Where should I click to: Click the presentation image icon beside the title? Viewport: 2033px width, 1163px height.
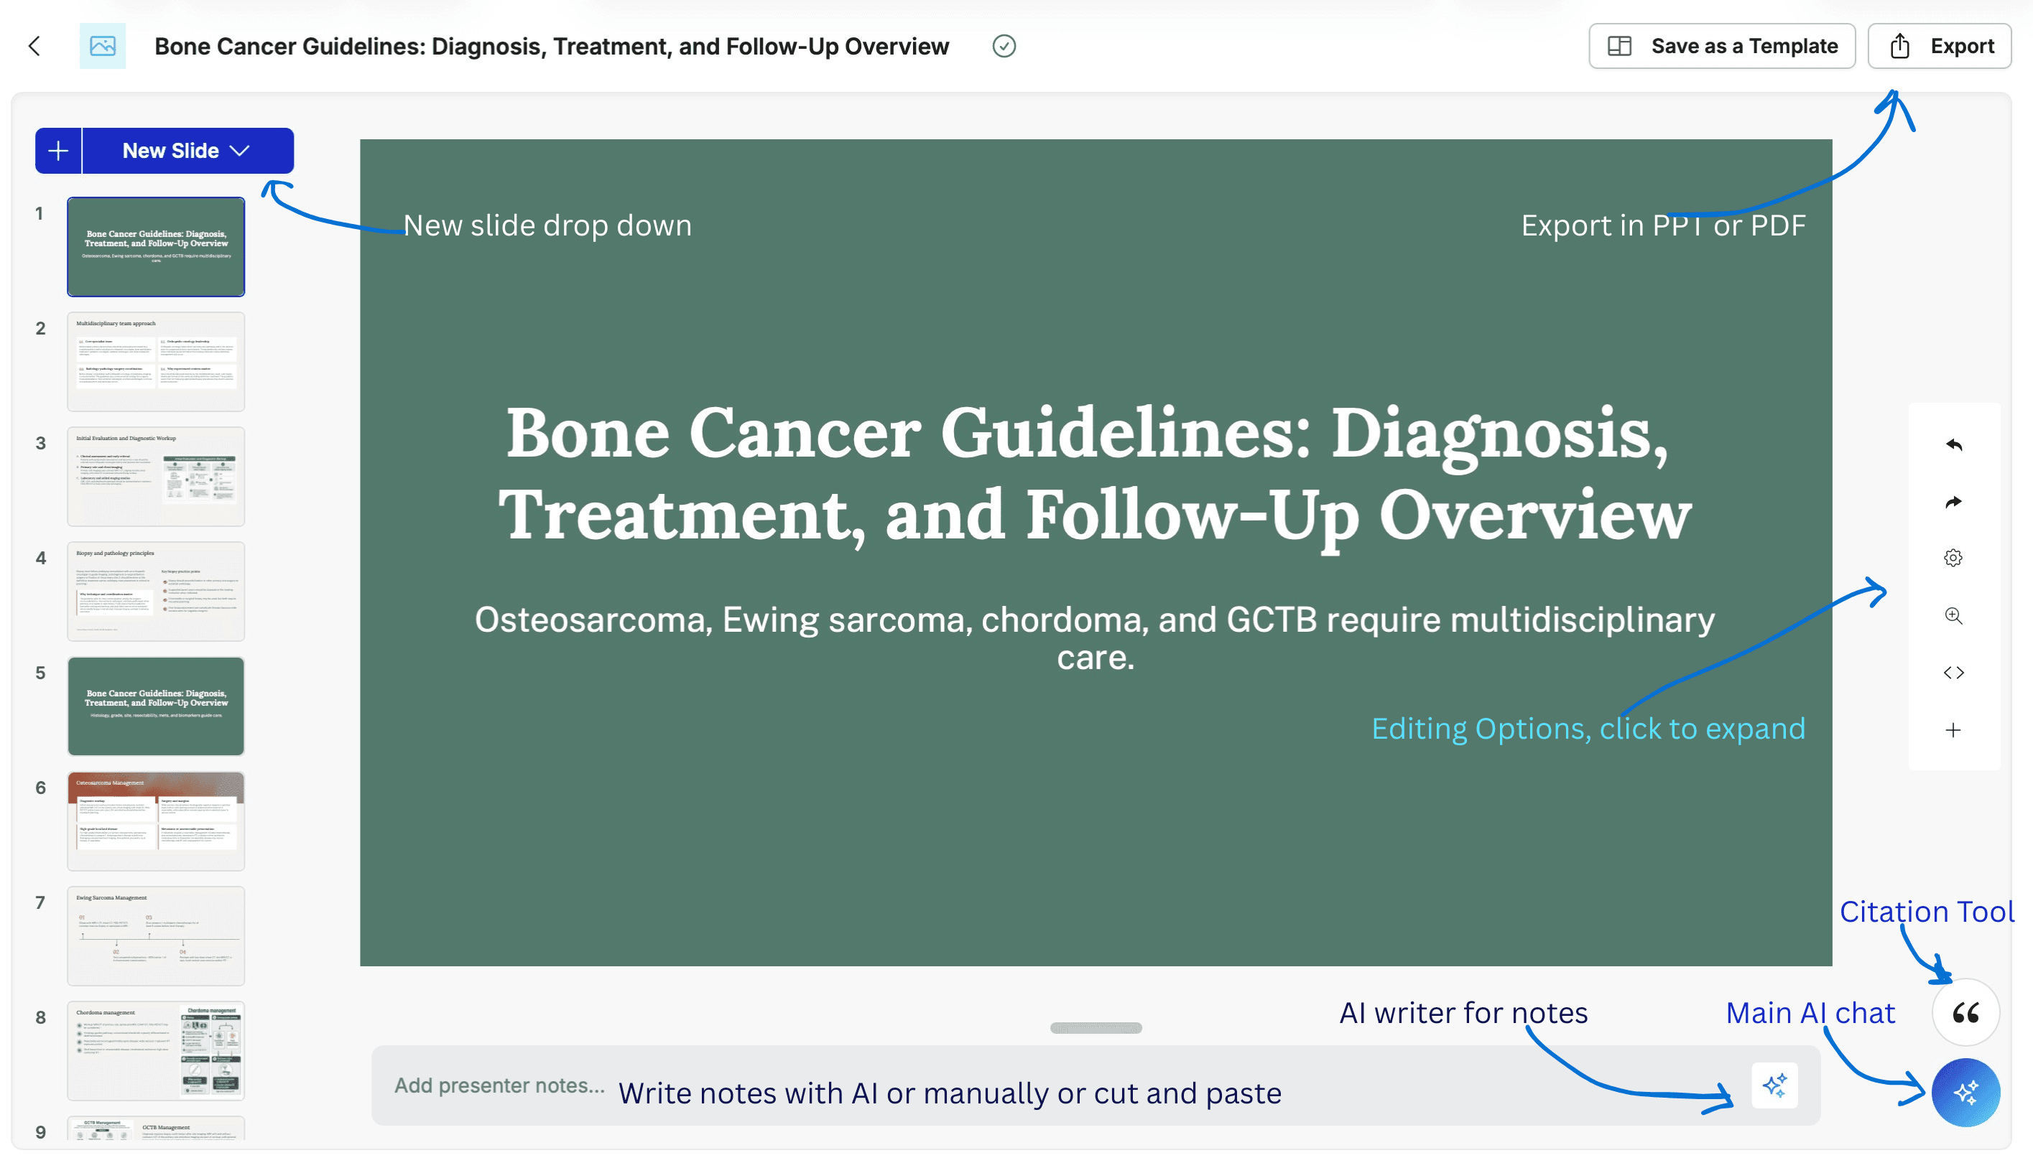tap(102, 47)
